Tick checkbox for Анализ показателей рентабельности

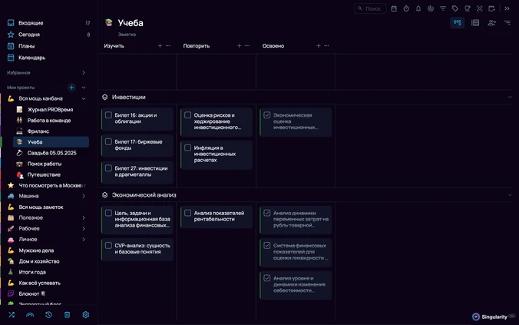click(187, 213)
